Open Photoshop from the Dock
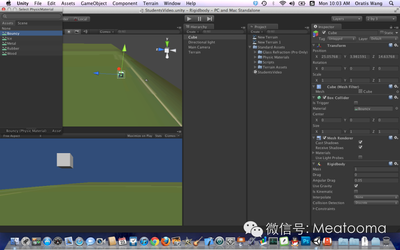Viewport: 400px width, 250px height. 305,241
